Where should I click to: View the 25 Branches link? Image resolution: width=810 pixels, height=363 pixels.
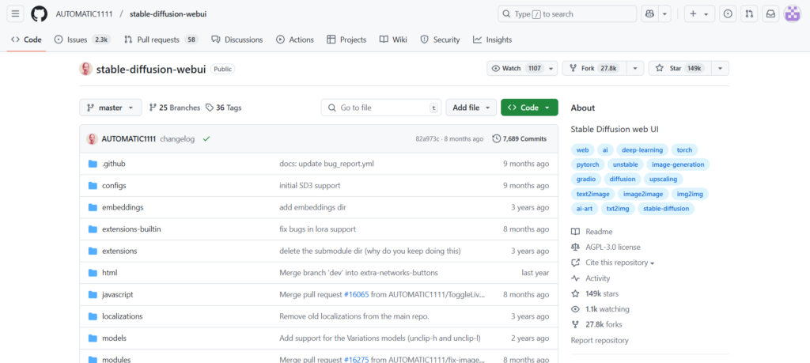[175, 108]
